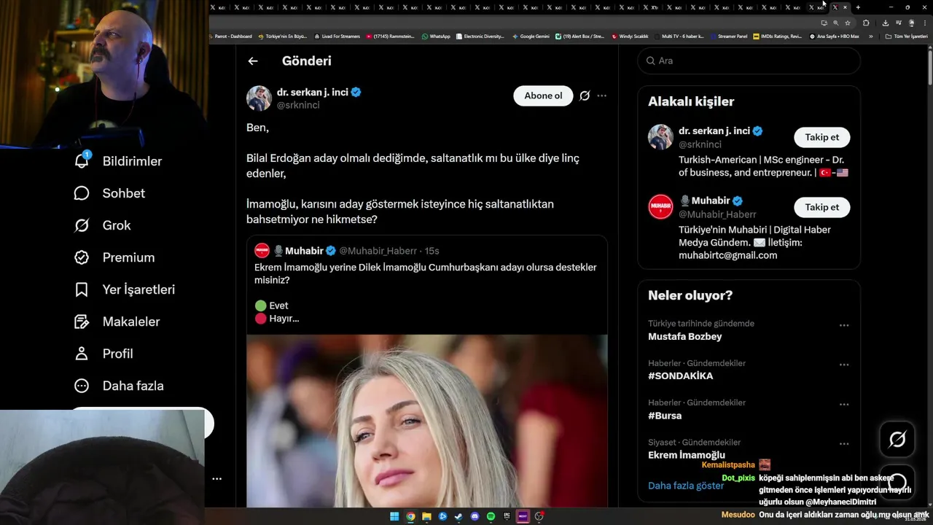Open Premium in sidebar
This screenshot has width=933, height=525.
pyautogui.click(x=114, y=257)
